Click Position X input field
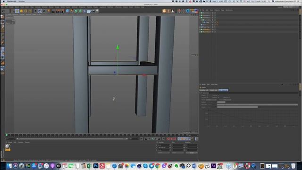The image size is (302, 170). point(164,145)
